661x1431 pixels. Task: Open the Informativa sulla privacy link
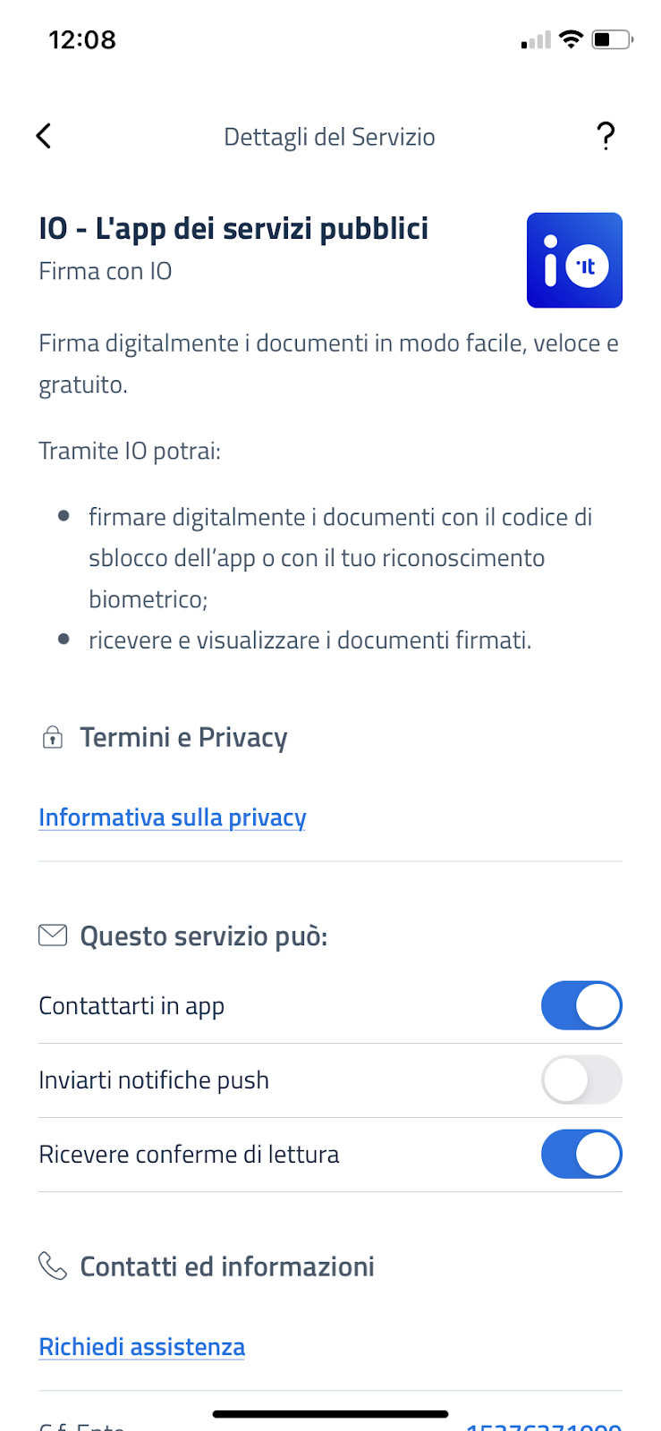[173, 817]
